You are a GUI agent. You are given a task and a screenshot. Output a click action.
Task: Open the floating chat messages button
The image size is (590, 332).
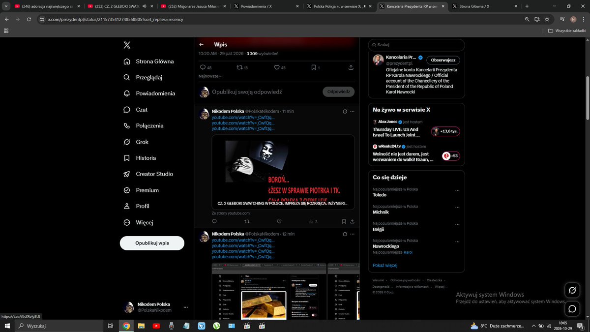572,309
